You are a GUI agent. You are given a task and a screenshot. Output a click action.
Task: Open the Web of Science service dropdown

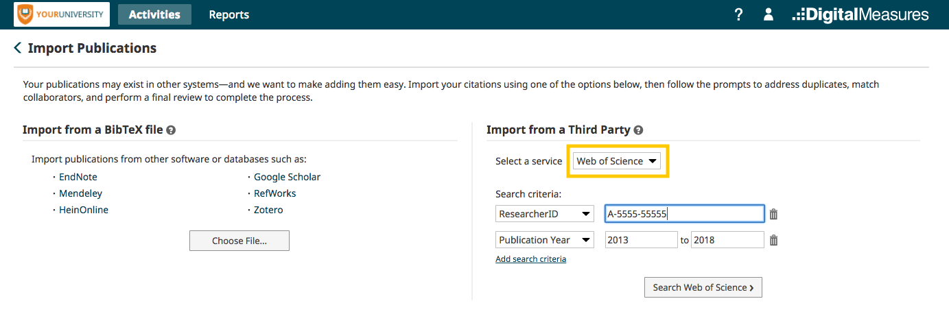(617, 161)
